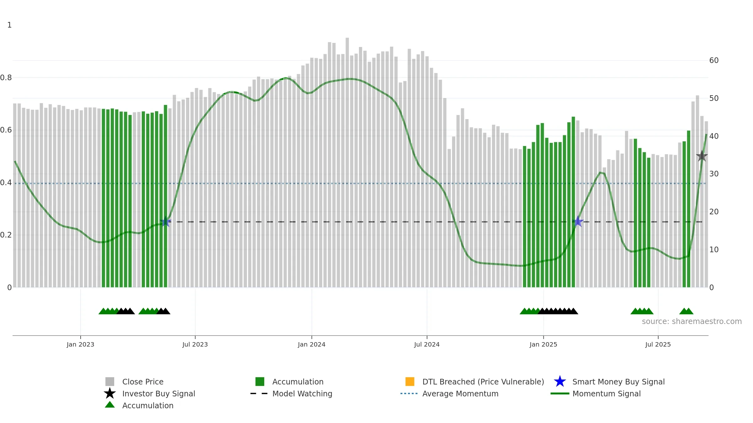Click the Jan 2024 axis label

312,345
